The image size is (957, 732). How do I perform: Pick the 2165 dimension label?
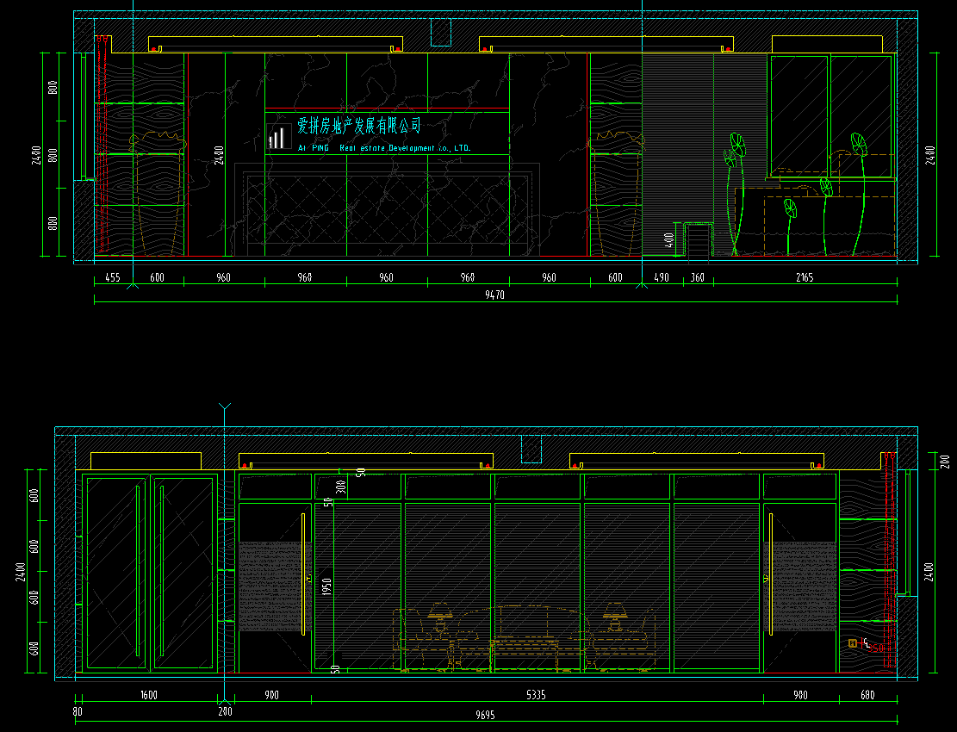pyautogui.click(x=804, y=277)
